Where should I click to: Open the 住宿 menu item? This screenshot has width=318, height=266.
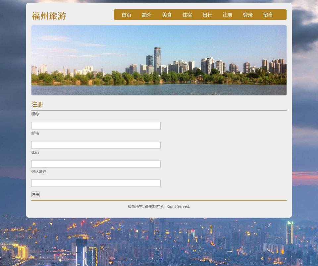point(187,15)
